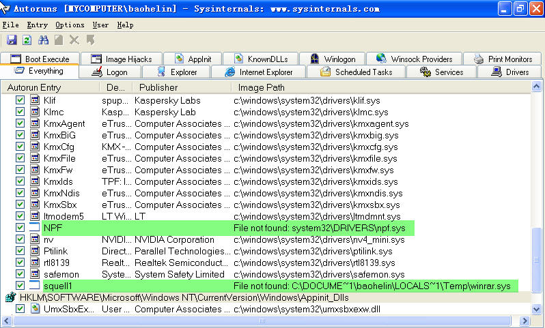Click the vertical scrollbar up arrow
This screenshot has width=545, height=328.
point(536,86)
